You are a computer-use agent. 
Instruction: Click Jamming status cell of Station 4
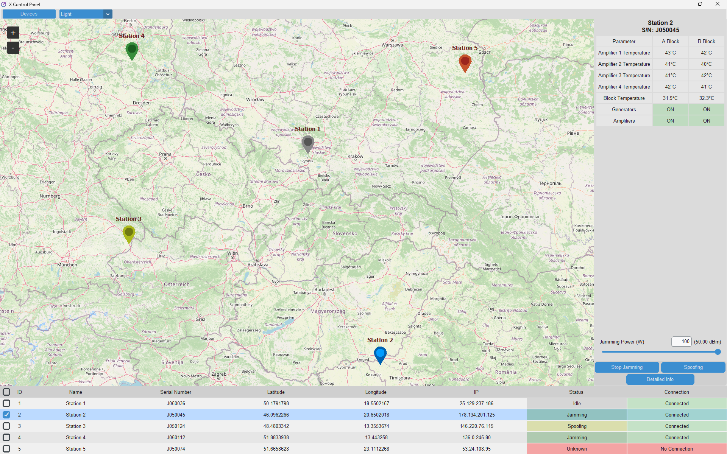(x=577, y=437)
